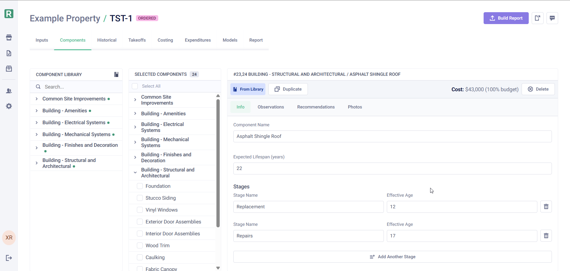Open the archive box icon in sidebar
Viewport: 570px width, 271px height.
pos(9,69)
